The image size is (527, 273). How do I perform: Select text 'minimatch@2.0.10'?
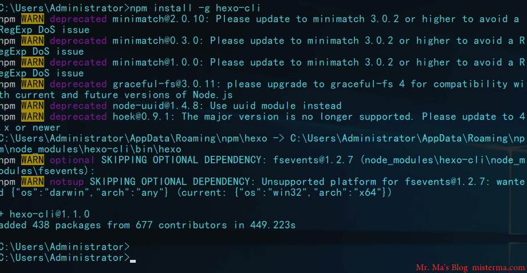coord(160,19)
